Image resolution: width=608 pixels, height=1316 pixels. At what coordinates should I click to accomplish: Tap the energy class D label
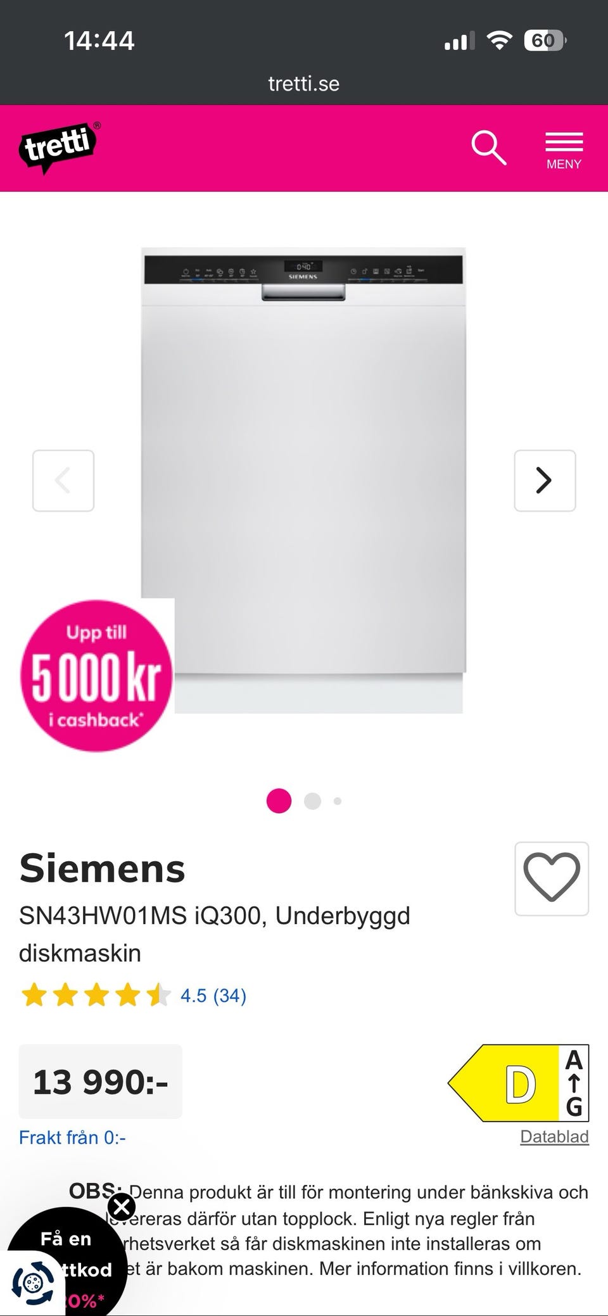(518, 1083)
